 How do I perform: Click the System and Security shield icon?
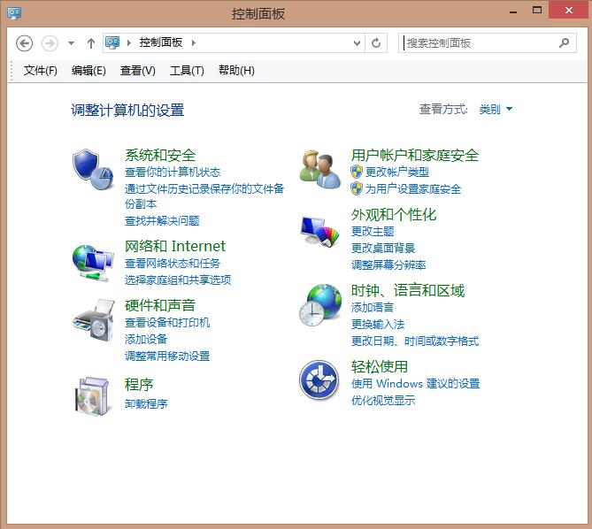[93, 169]
